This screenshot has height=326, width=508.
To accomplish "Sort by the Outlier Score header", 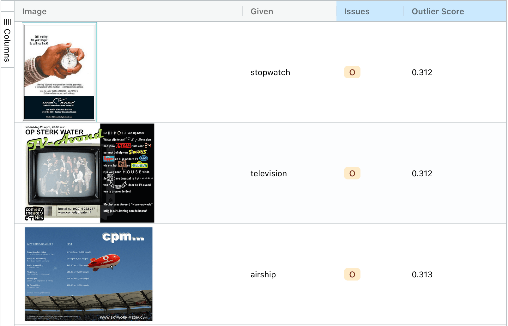I will (x=438, y=11).
